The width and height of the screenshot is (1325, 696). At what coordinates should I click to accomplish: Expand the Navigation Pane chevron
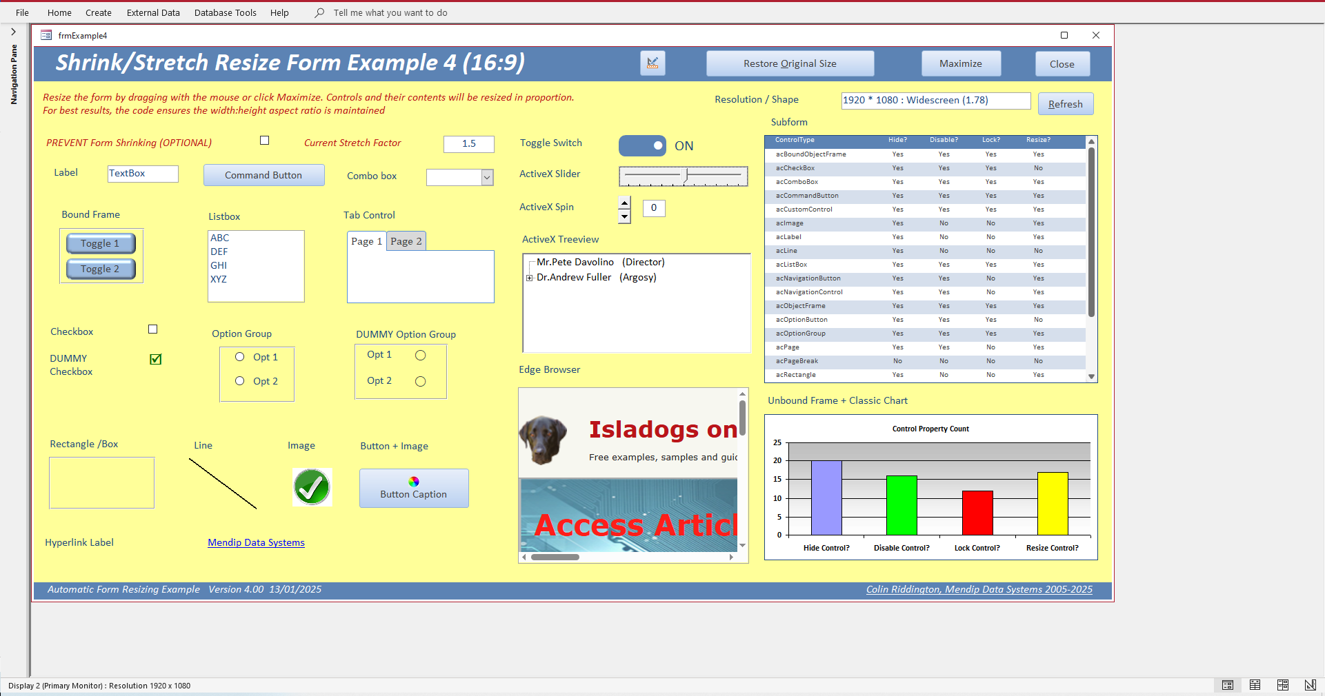coord(13,32)
